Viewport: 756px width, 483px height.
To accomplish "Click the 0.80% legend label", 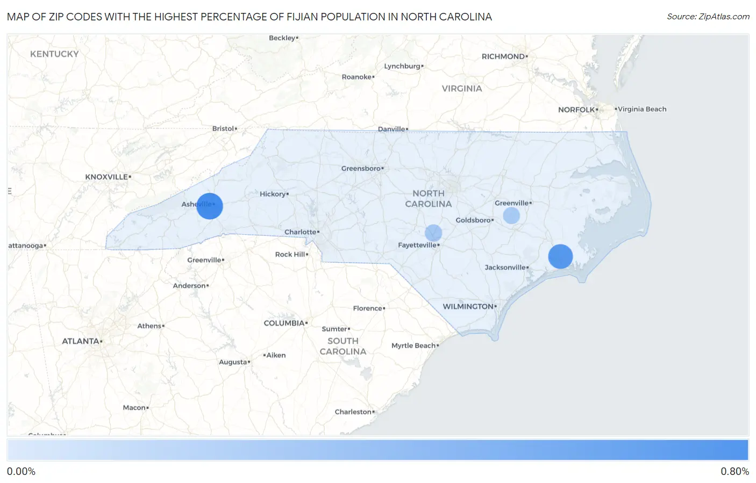I will coord(734,471).
